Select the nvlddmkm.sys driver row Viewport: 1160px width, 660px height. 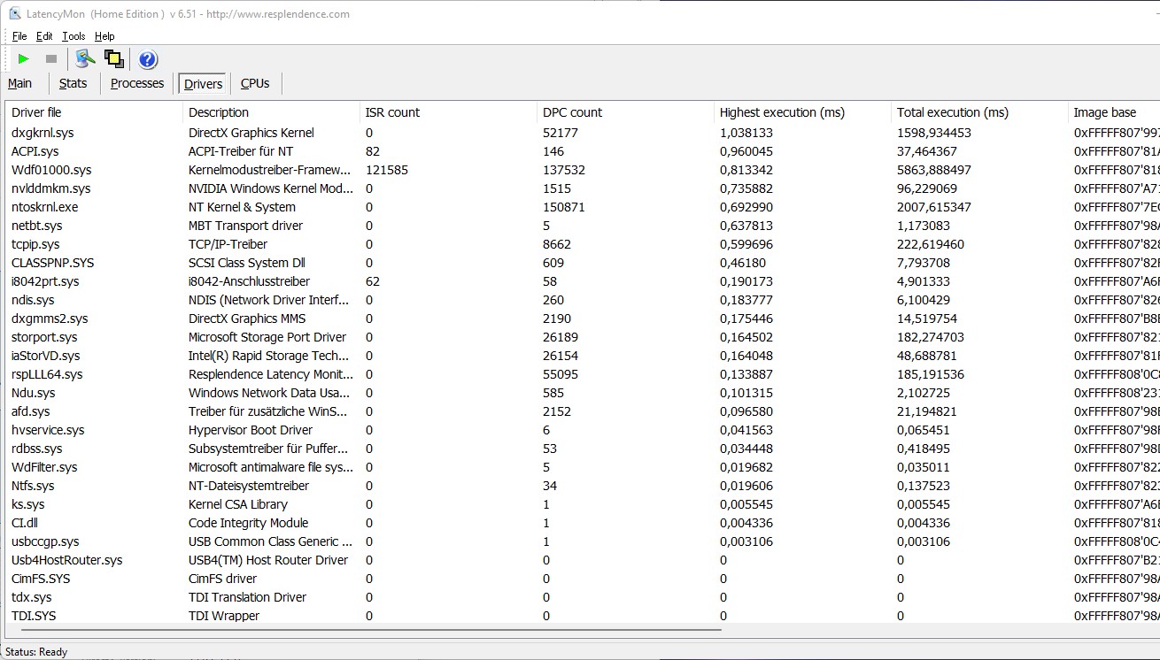coord(51,188)
